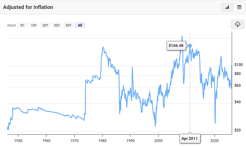The height and width of the screenshot is (146, 246).
Task: Click the 2000 x-axis label
Action: pyautogui.click(x=158, y=141)
